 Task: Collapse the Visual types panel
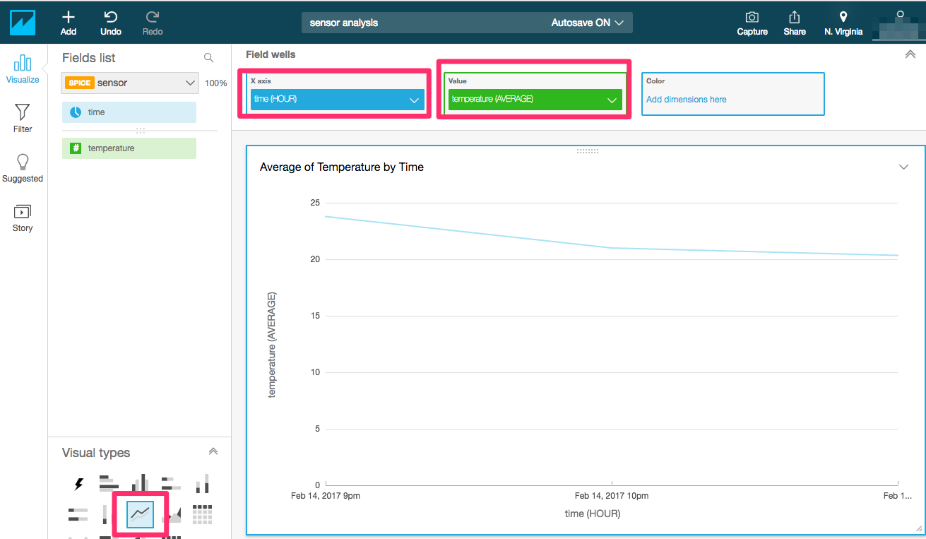[x=213, y=452]
